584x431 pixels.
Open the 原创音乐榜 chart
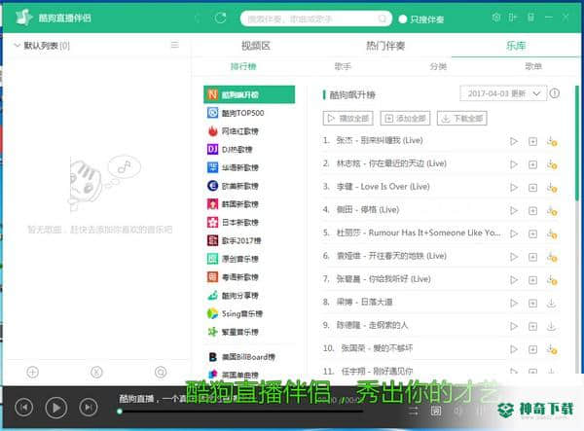249,259
